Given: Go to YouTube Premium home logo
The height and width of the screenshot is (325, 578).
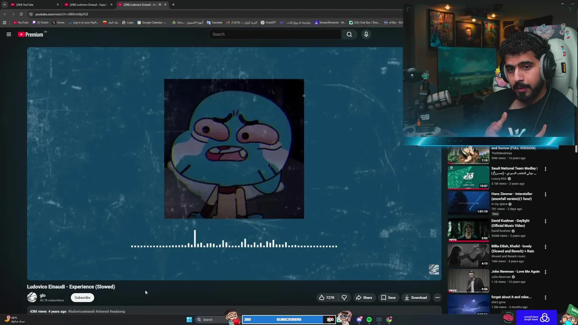Looking at the screenshot, I should point(31,34).
